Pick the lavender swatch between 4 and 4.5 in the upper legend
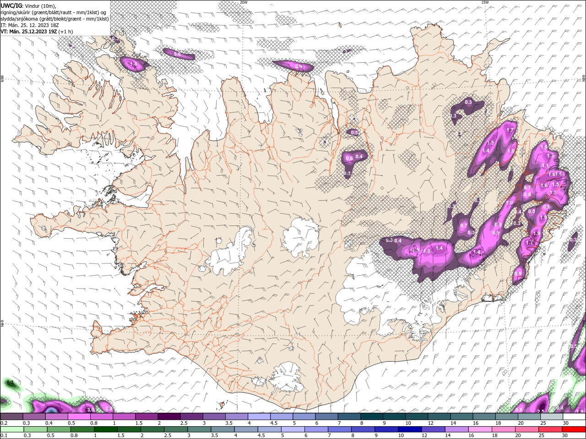This screenshot has height=439, width=586. (x=259, y=417)
